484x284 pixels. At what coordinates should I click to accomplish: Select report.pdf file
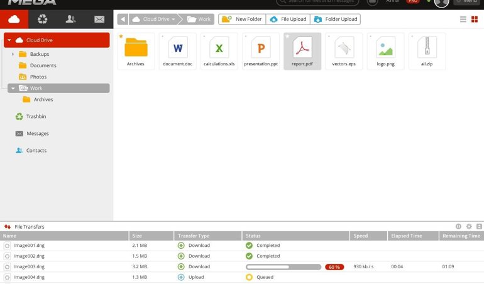[302, 52]
